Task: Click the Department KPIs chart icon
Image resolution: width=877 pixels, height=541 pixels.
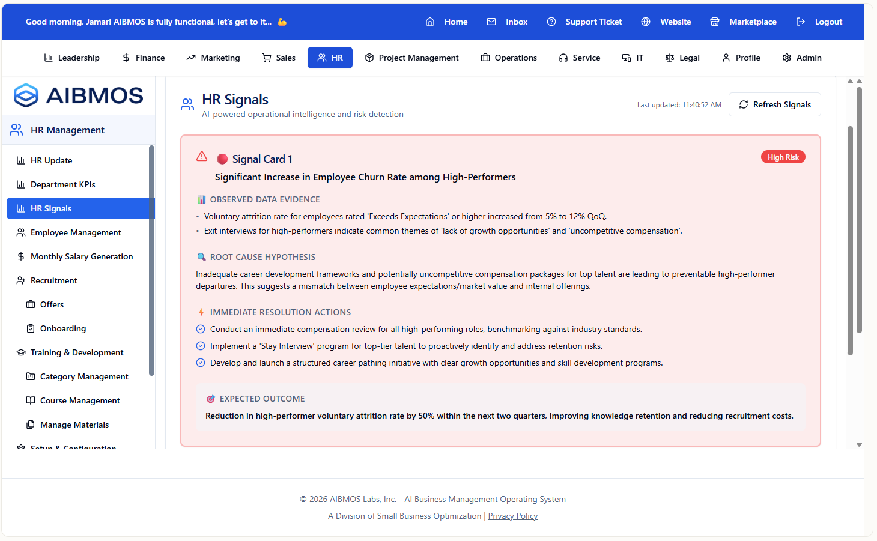Action: [x=21, y=184]
